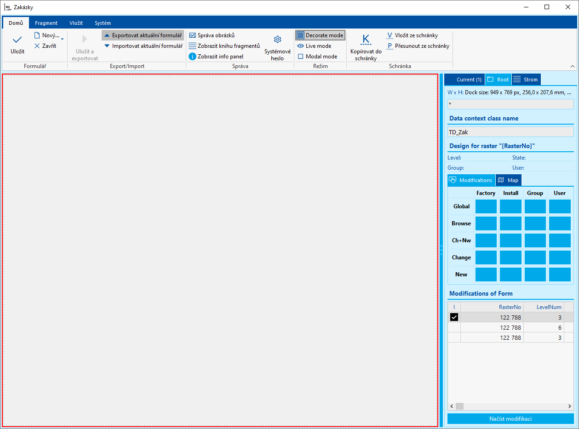Switch to Live mode
Viewport: 579px width, 429px height.
314,46
